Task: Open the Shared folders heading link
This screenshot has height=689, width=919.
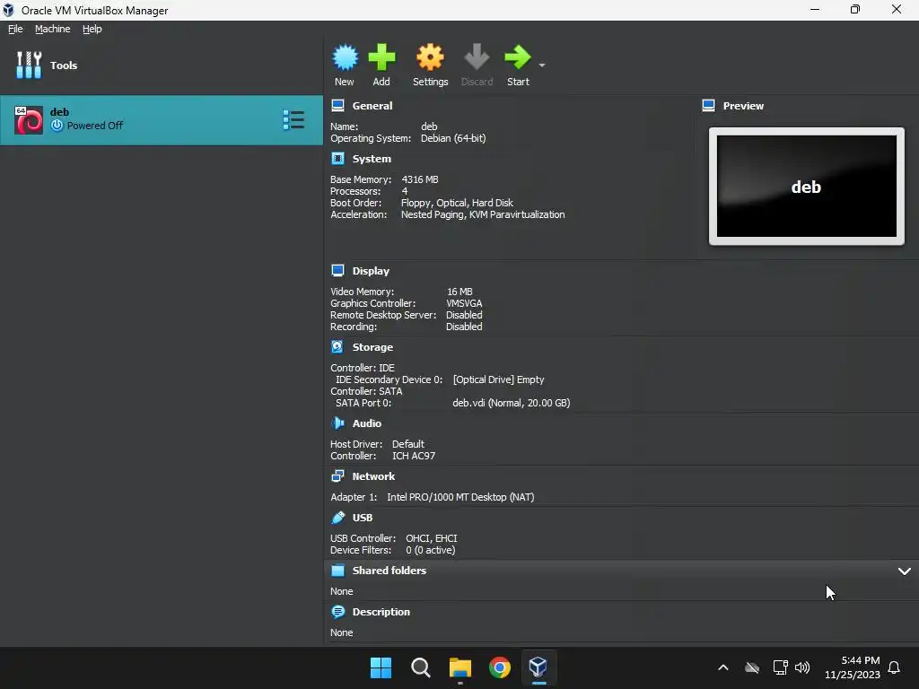Action: (x=389, y=571)
